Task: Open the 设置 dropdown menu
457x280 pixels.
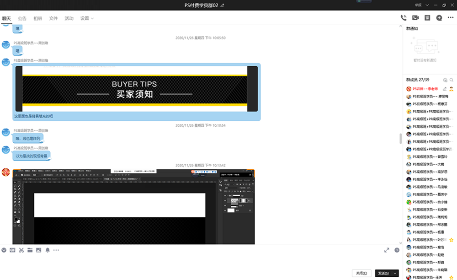Action: (x=87, y=18)
